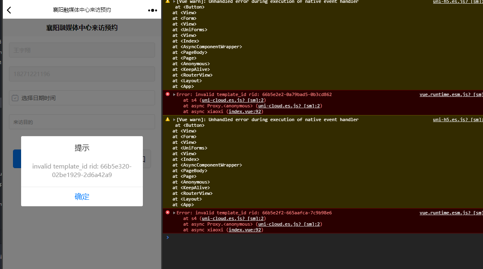Screen dimensions: 483x269
Task: Open uni-h5.es.js link of second Vue warn
Action: [458, 120]
